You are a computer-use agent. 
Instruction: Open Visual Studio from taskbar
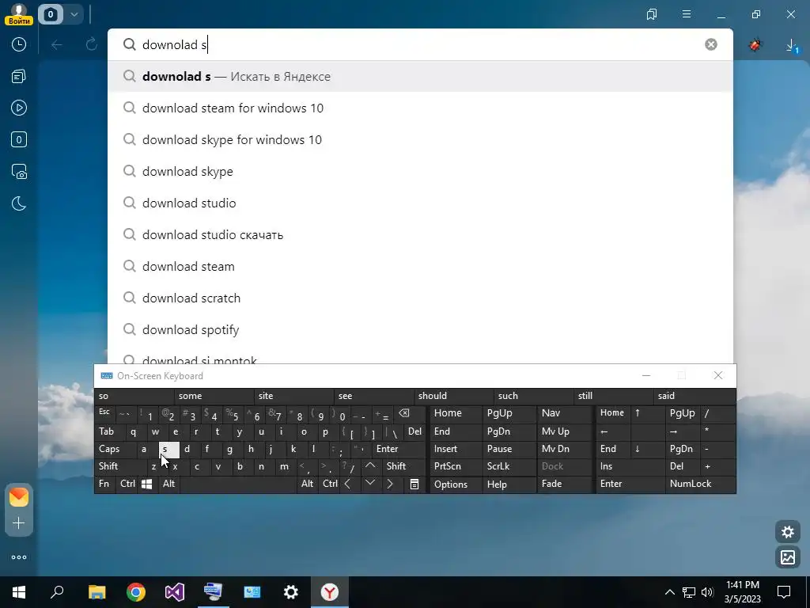click(x=175, y=592)
